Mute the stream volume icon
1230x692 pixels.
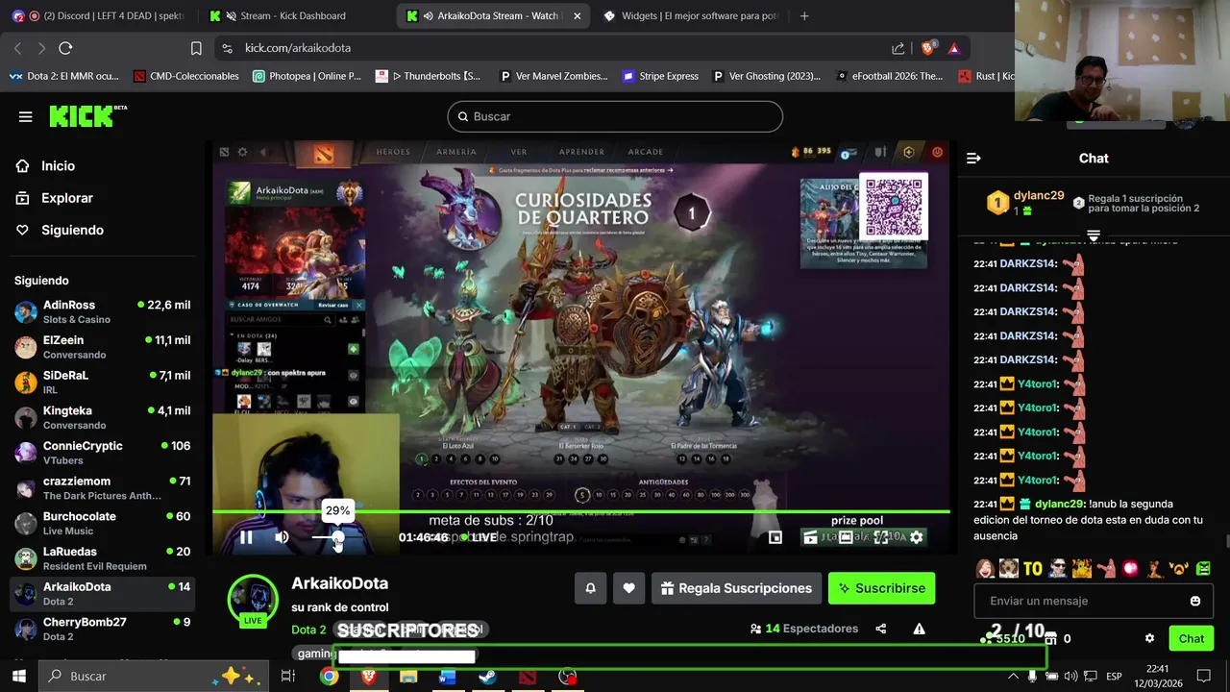(282, 537)
